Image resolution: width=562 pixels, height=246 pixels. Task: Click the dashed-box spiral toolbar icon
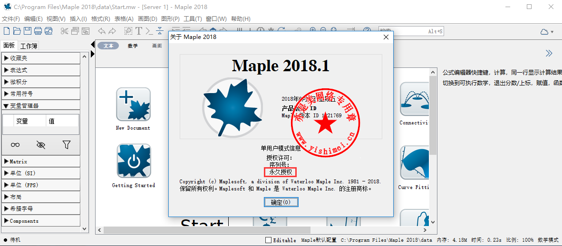point(128,31)
